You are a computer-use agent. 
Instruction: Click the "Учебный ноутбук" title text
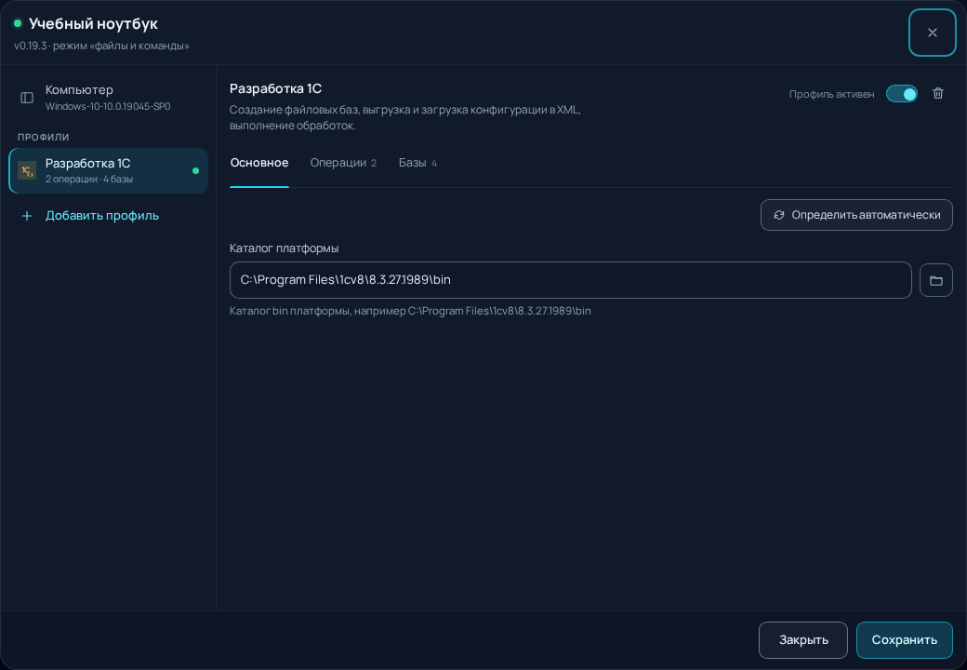93,23
